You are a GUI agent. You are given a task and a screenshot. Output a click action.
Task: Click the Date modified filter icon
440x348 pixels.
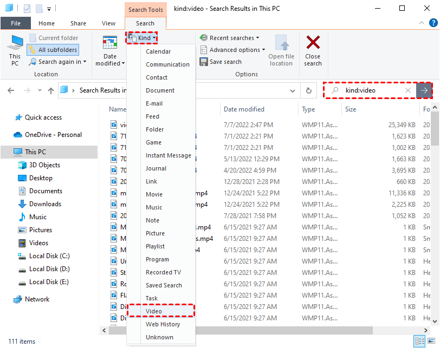(109, 42)
